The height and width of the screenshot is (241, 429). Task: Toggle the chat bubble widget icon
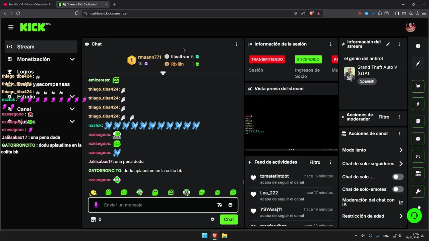[418, 139]
